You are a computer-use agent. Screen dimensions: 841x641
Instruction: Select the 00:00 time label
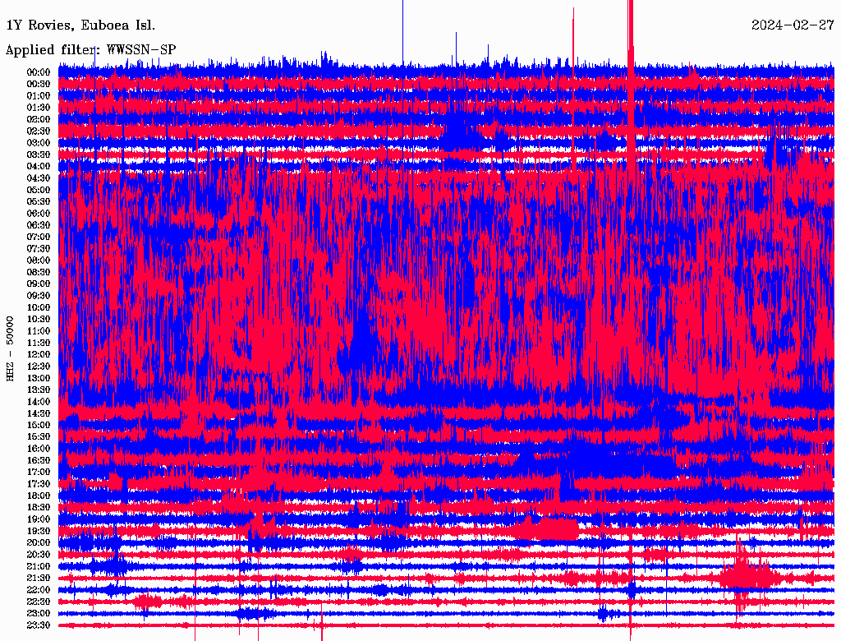39,72
